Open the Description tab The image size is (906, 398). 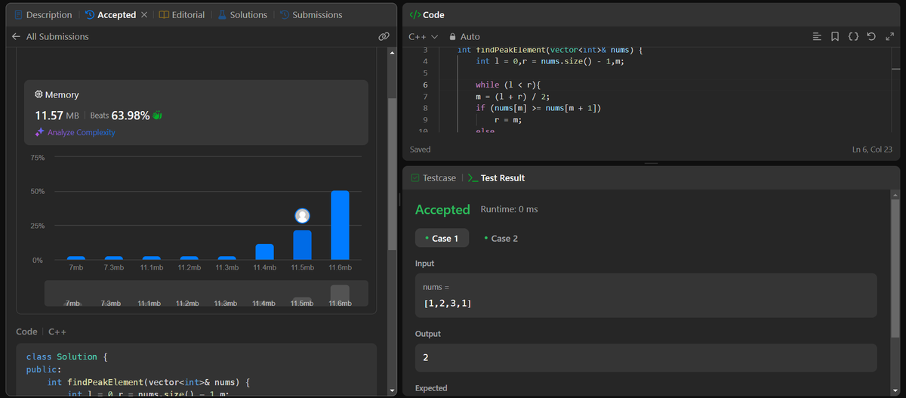click(43, 15)
